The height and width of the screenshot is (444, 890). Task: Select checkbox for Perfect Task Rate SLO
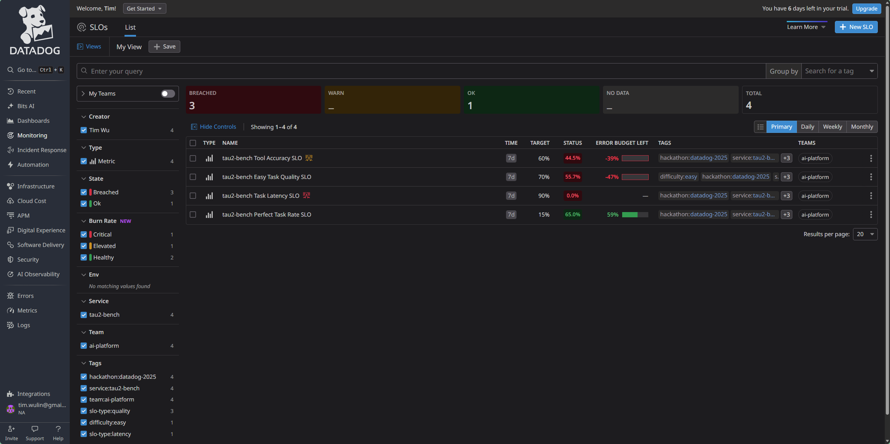coord(193,215)
